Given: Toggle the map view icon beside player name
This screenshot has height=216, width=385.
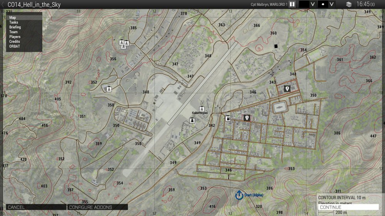Looking at the screenshot, I should [292, 4].
